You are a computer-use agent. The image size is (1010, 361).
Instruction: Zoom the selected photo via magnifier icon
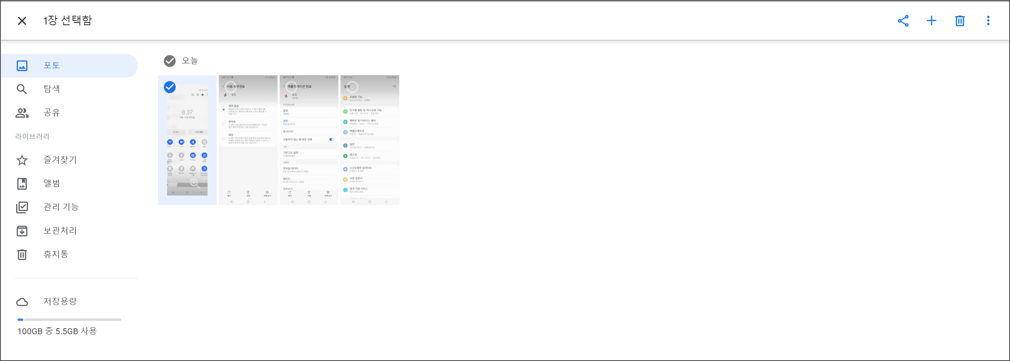point(194,183)
